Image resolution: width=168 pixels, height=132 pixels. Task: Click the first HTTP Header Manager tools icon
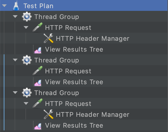pyautogui.click(x=49, y=39)
